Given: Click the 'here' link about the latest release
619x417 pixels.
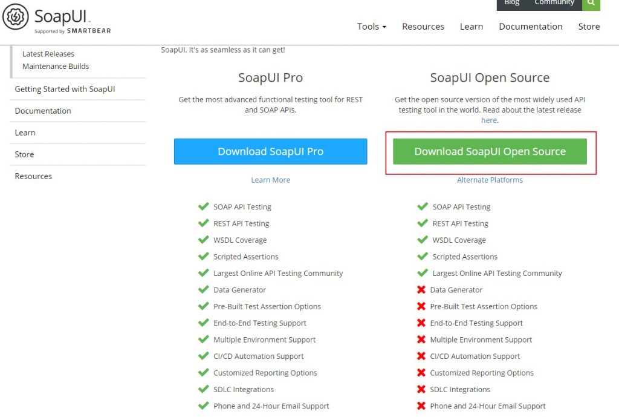Looking at the screenshot, I should [488, 120].
